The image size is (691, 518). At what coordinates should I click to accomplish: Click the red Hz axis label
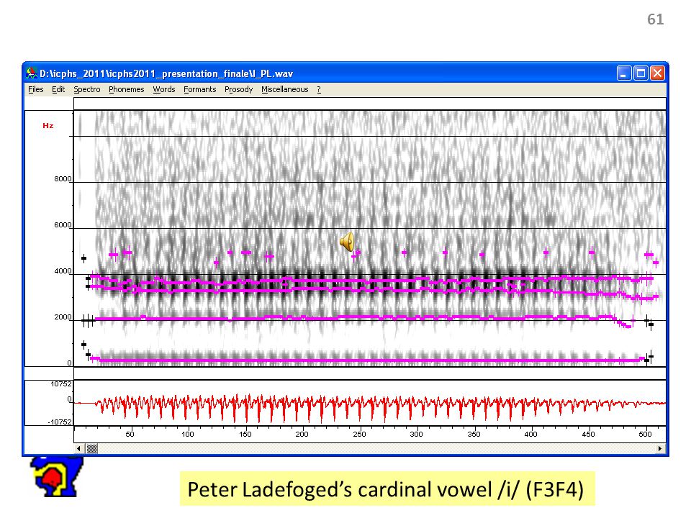pos(48,125)
